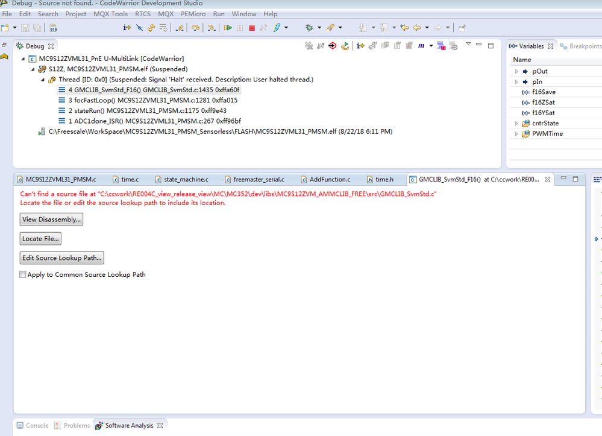Viewport: 602px width, 436px height.
Task: Switch to the Variables tab
Action: point(531,46)
